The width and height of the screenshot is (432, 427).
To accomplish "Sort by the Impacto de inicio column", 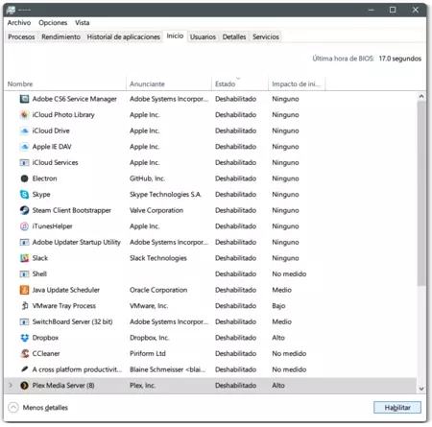I will pos(296,83).
